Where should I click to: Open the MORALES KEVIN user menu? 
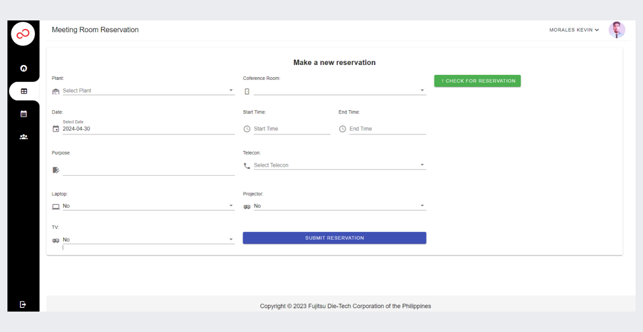point(574,30)
